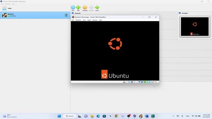Launch Microsoft Edge from taskbar
This screenshot has width=212, height=119.
(x=98, y=116)
